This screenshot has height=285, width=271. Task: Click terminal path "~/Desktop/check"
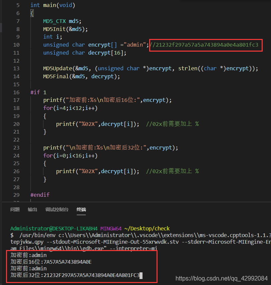pyautogui.click(x=147, y=228)
